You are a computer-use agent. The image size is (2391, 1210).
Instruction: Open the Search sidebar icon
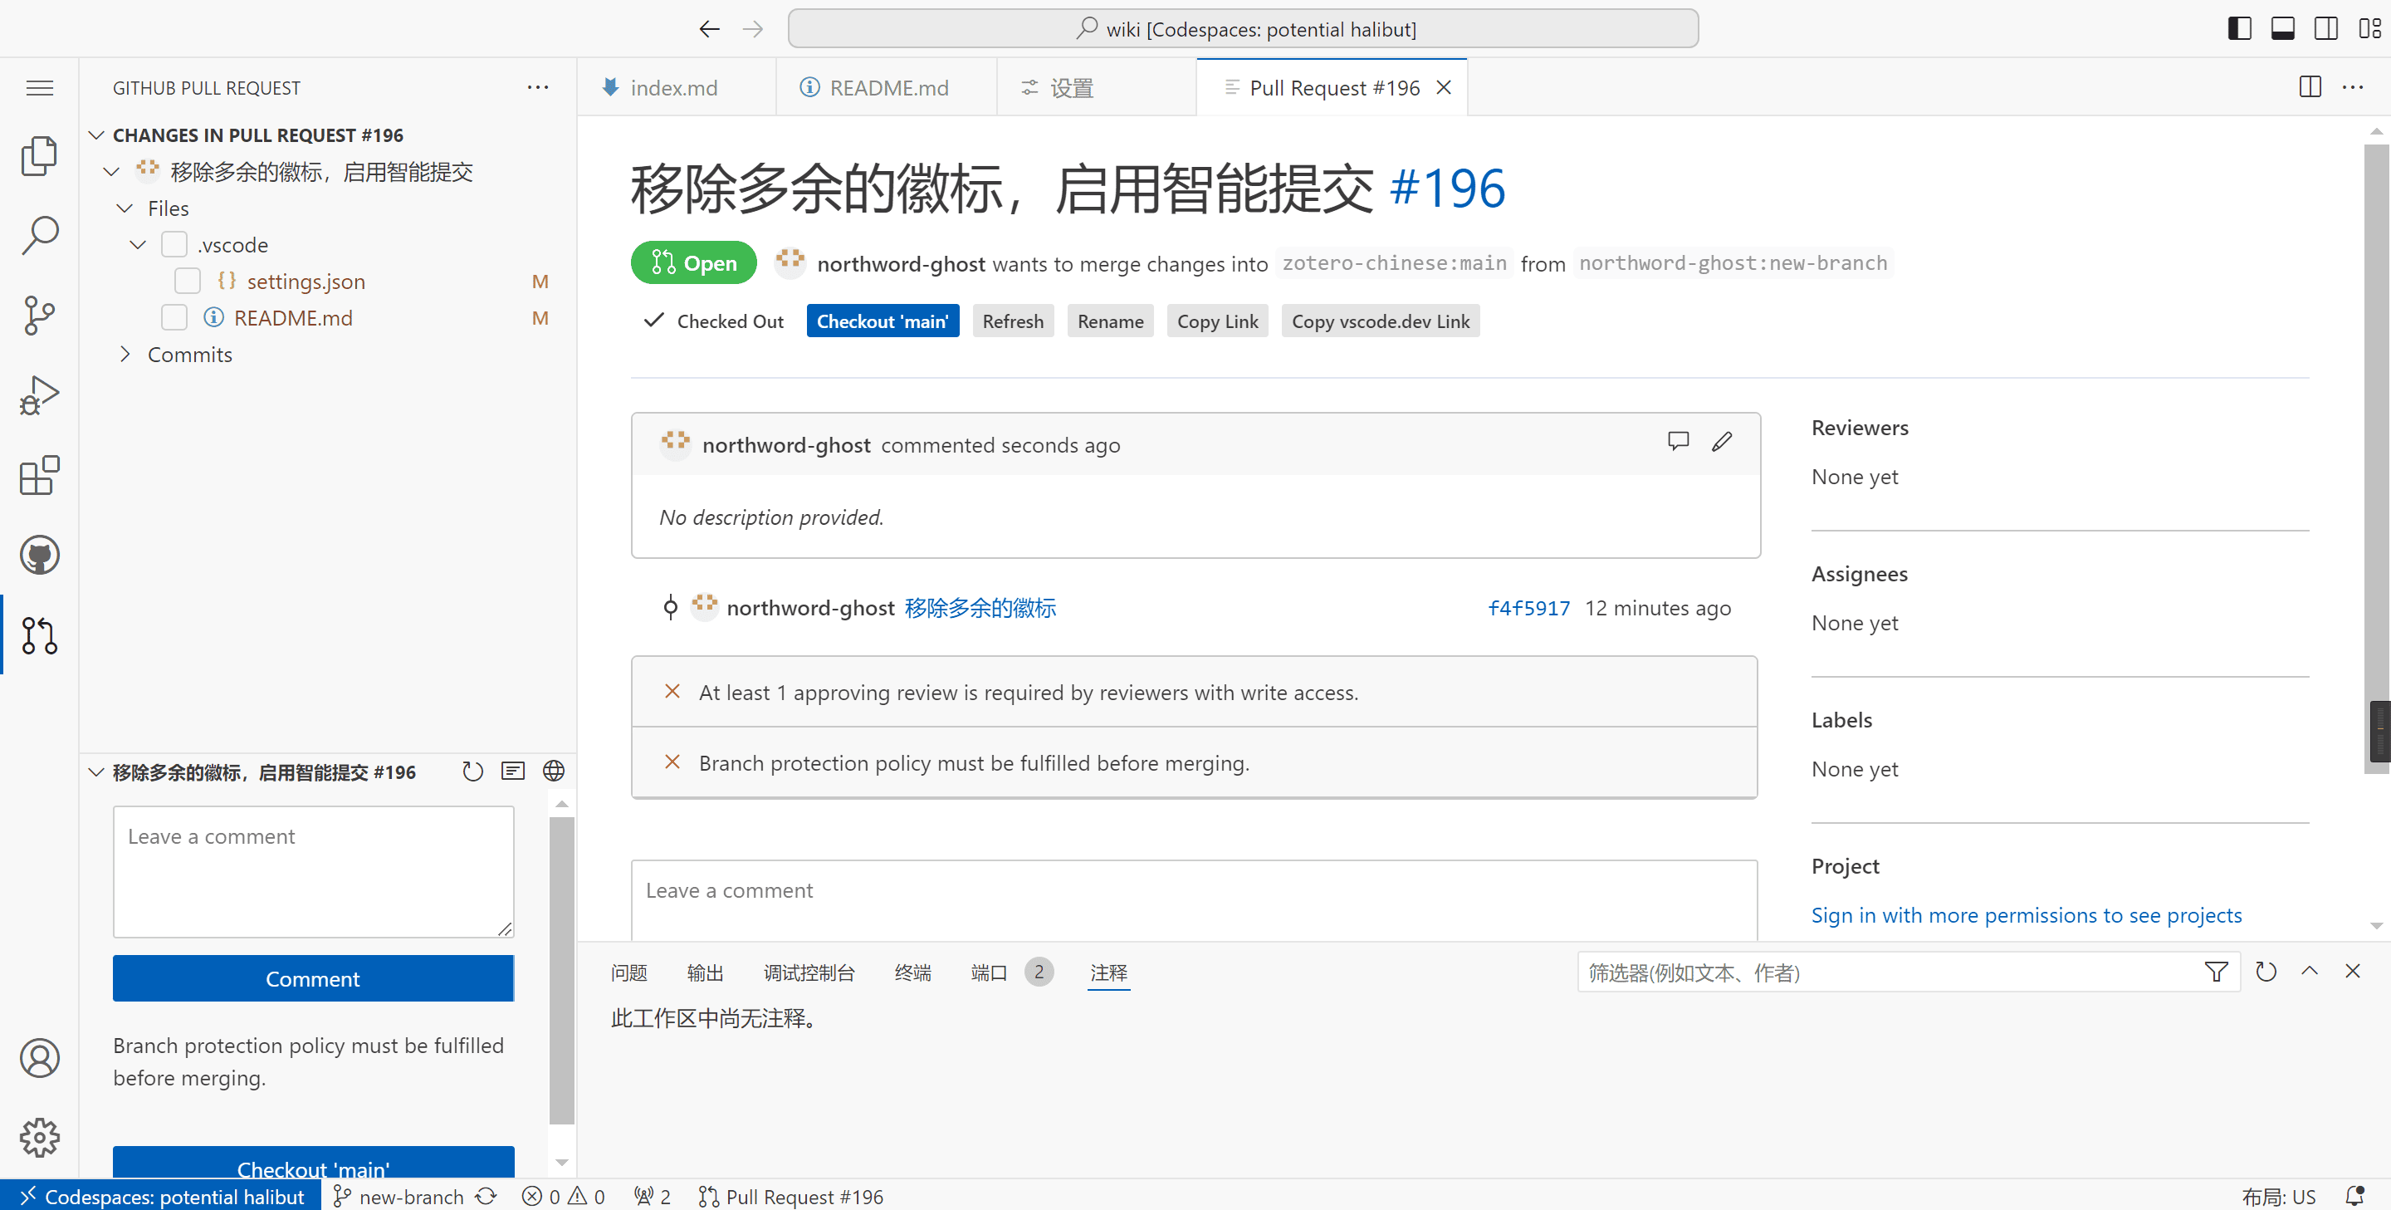(x=39, y=235)
